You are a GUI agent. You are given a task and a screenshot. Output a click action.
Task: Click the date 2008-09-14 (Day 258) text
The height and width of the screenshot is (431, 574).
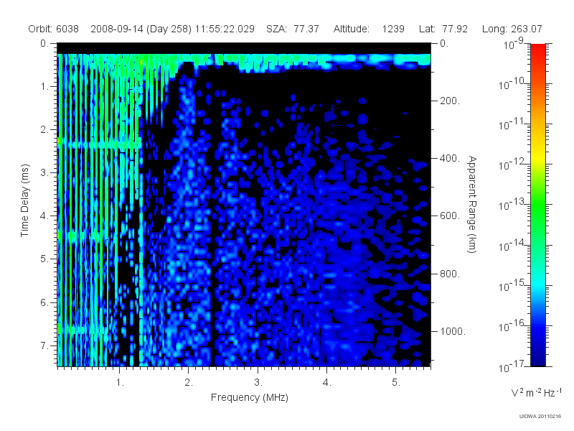(x=141, y=29)
